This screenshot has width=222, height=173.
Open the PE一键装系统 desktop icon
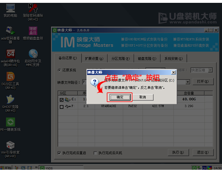click(x=10, y=125)
